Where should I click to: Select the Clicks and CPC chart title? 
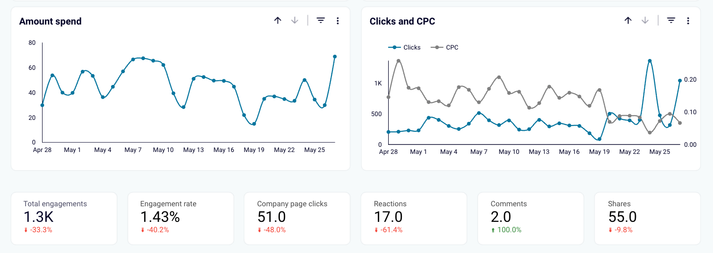(402, 21)
